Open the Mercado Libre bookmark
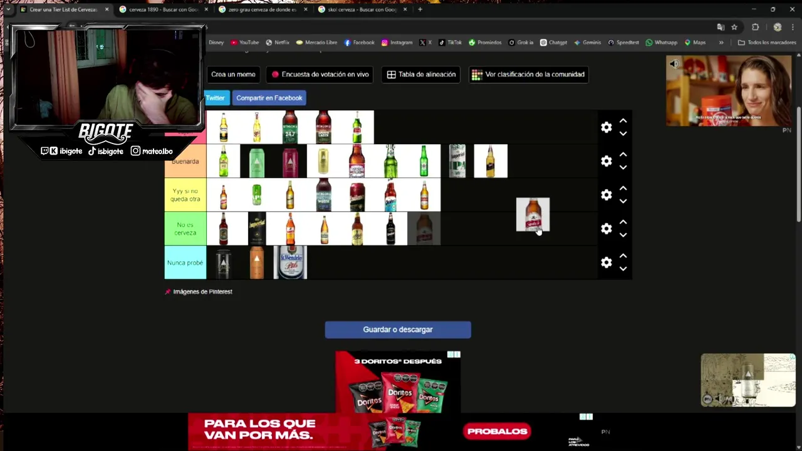The width and height of the screenshot is (802, 451). 316,43
